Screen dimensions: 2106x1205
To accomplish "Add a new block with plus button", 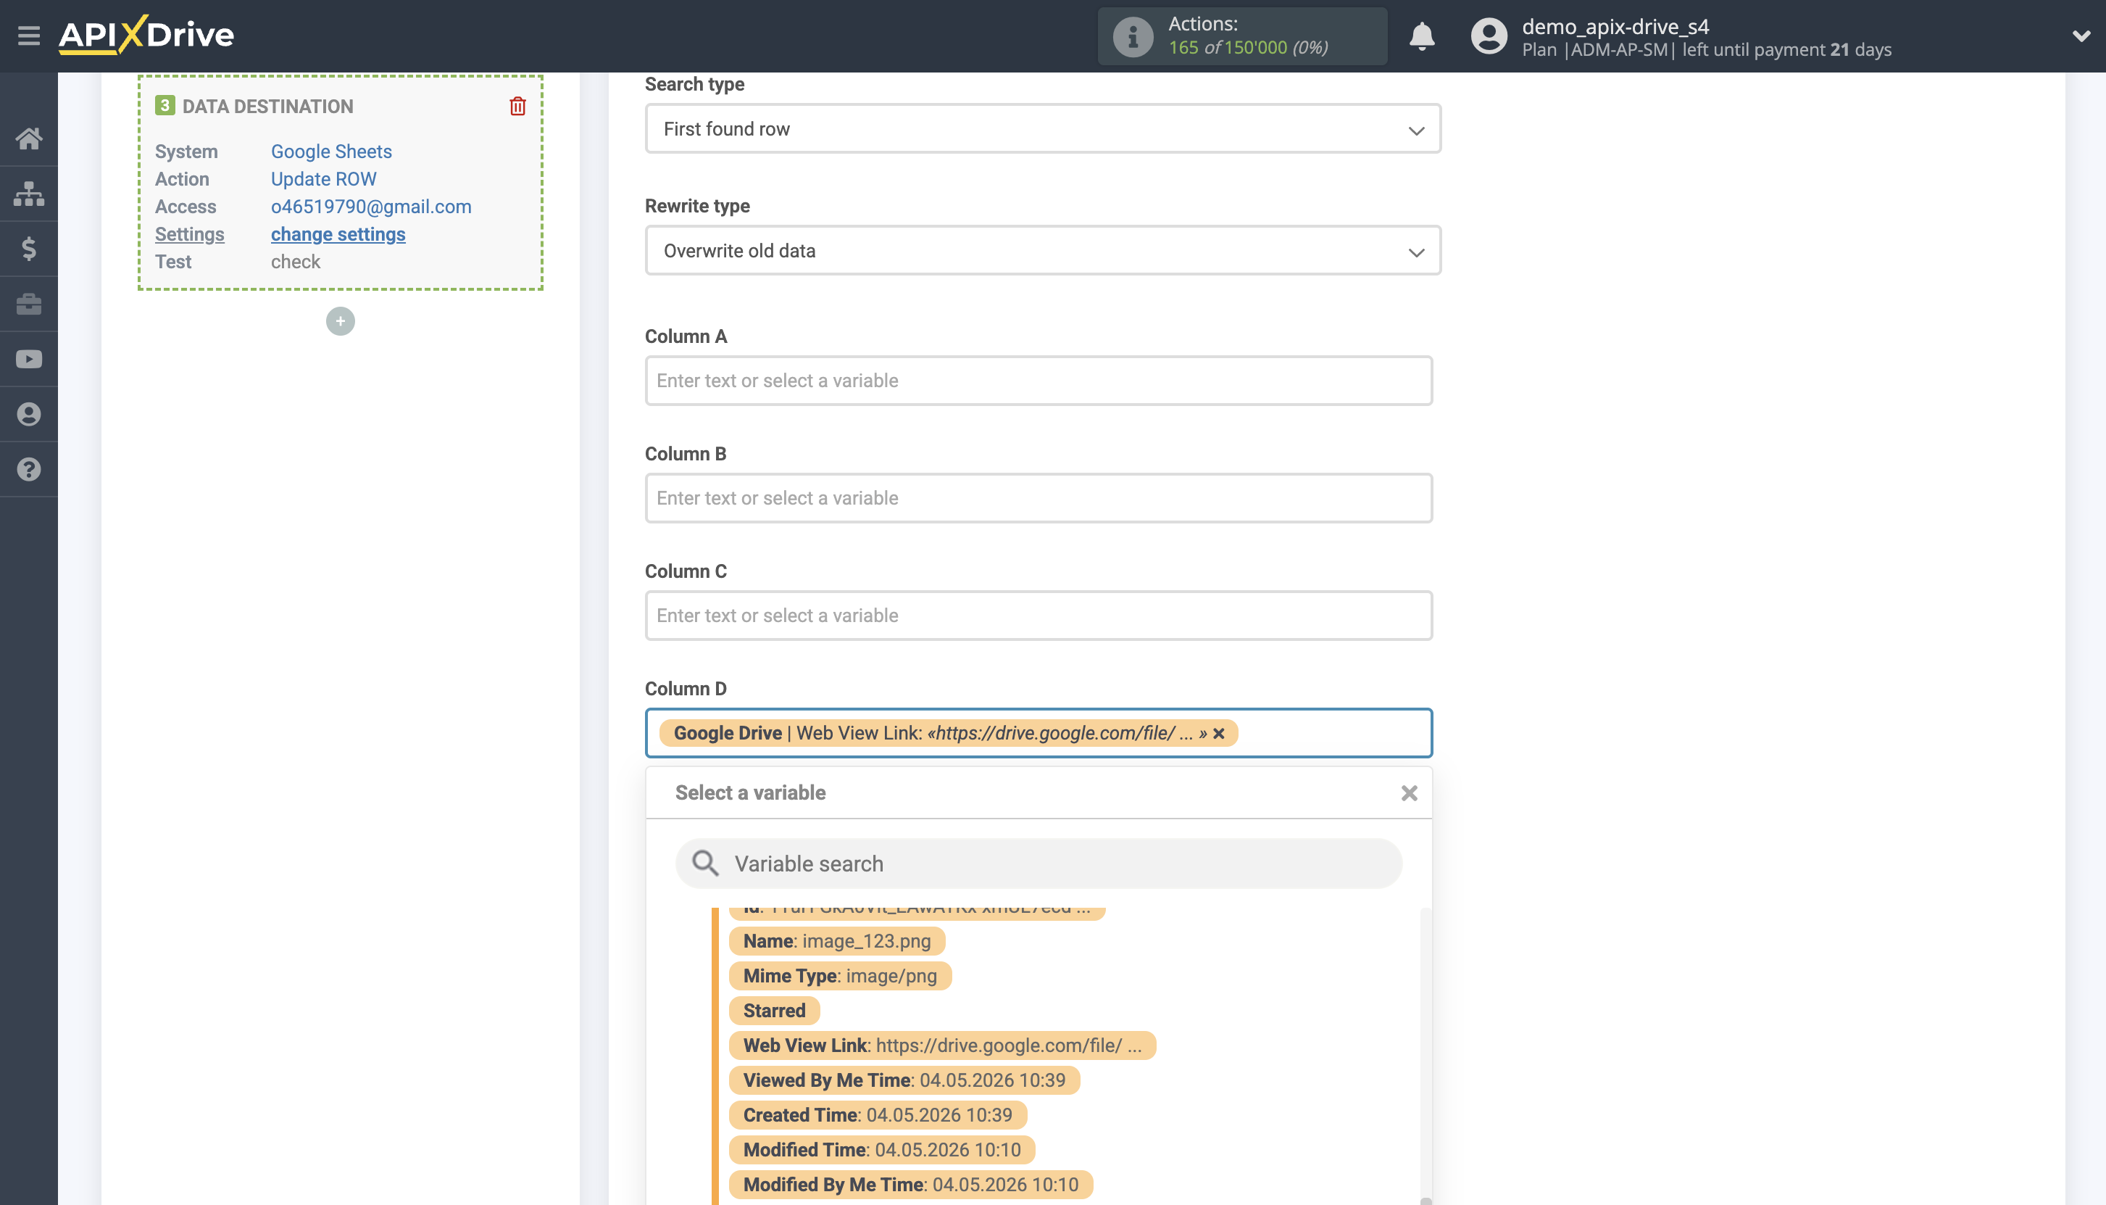I will click(340, 321).
